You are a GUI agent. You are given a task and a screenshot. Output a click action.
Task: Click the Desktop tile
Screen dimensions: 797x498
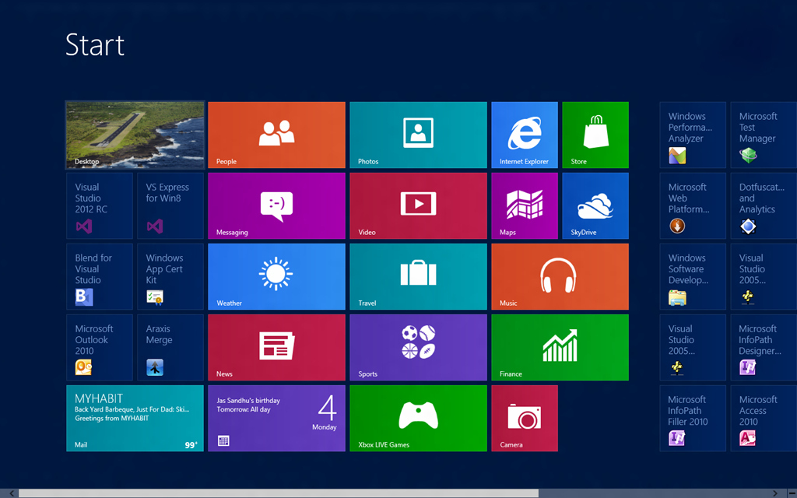(x=134, y=135)
